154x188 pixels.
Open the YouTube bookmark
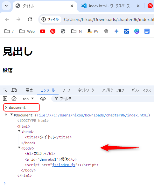pos(43,31)
